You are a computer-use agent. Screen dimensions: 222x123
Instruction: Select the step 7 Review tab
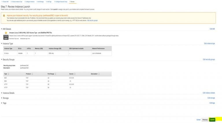pos(72,2)
